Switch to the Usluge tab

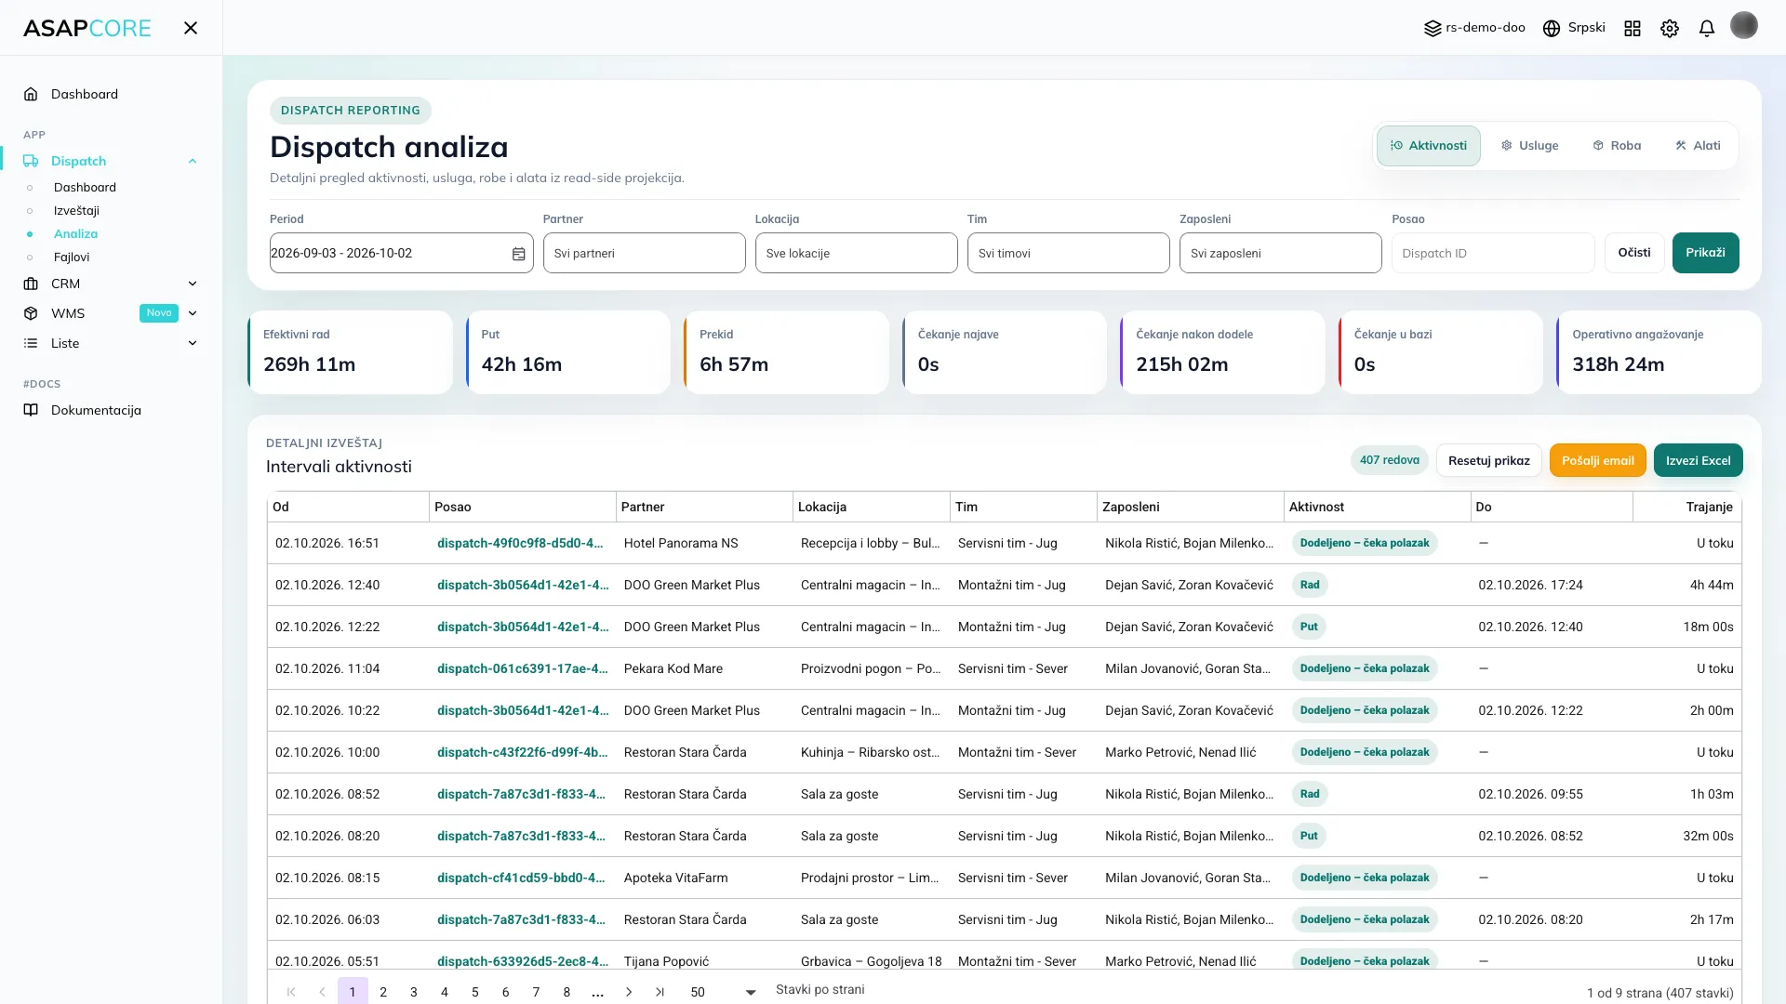1529,146
